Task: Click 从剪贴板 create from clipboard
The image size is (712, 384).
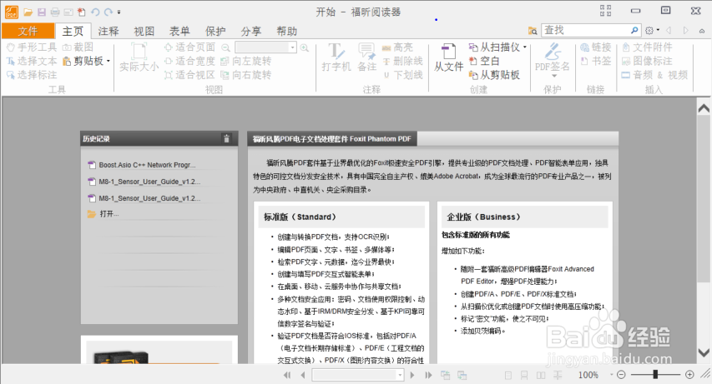Action: point(494,75)
